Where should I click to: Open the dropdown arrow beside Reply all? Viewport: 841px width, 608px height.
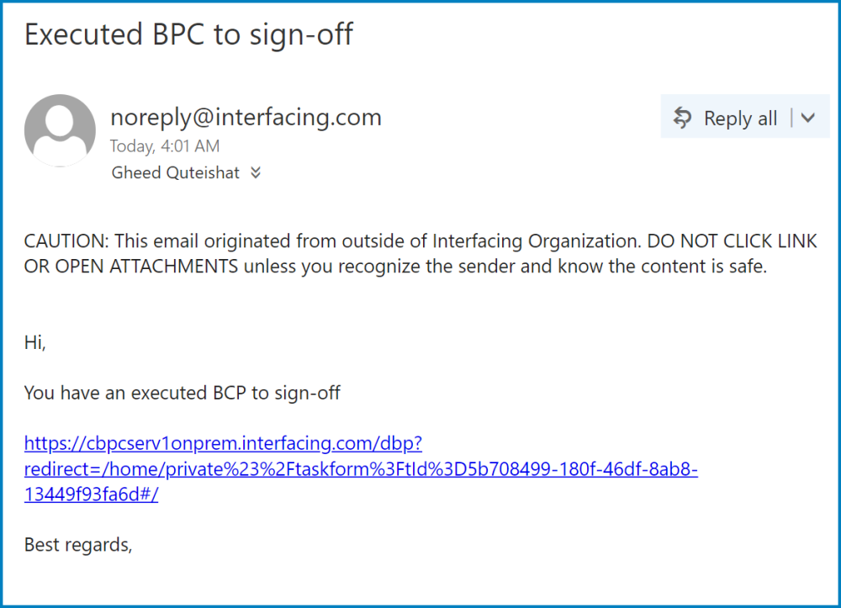tap(808, 119)
